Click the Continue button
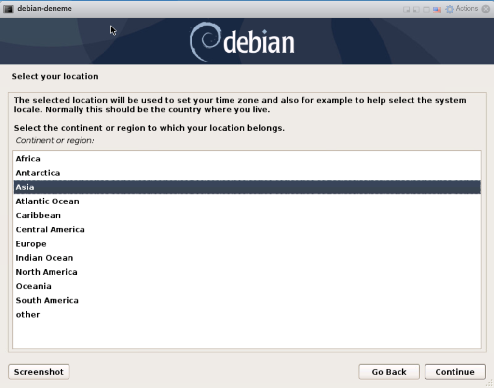The width and height of the screenshot is (494, 388). (x=455, y=372)
